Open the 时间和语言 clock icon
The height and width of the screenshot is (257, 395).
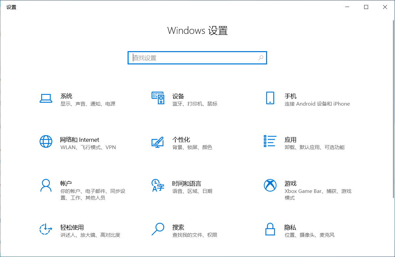[158, 185]
